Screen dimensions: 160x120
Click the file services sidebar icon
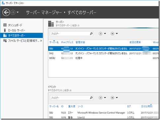point(5,41)
